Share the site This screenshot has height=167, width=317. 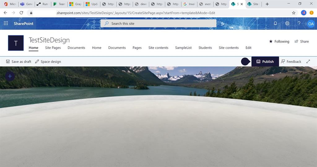(x=302, y=42)
